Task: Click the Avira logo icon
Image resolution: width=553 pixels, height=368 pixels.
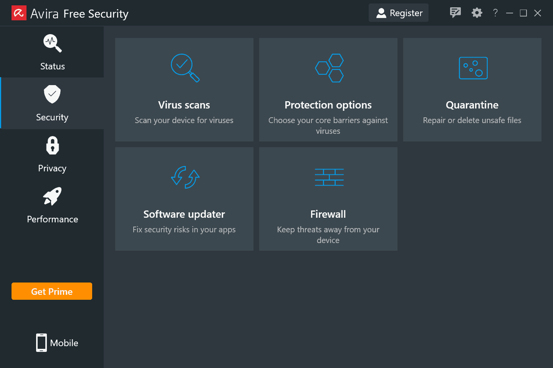Action: pos(19,13)
